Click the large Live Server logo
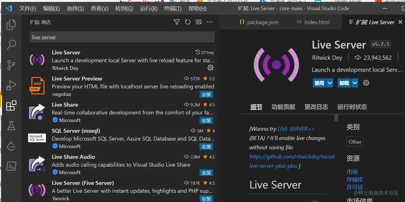 point(276,65)
